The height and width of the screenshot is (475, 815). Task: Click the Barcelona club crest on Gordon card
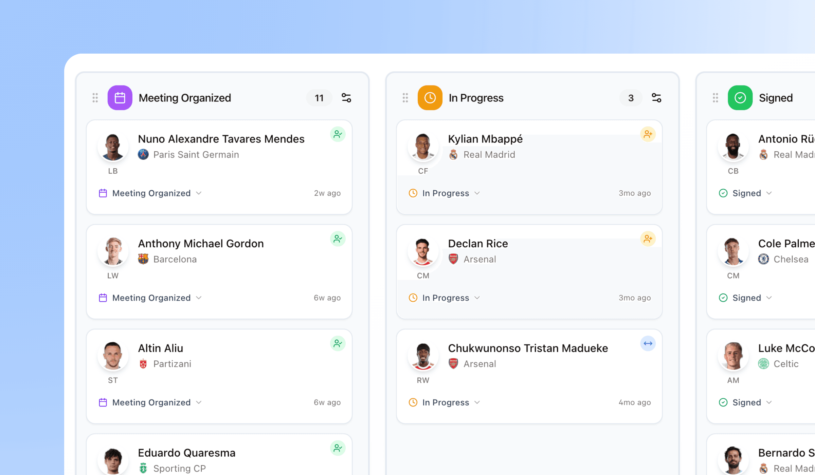click(143, 259)
